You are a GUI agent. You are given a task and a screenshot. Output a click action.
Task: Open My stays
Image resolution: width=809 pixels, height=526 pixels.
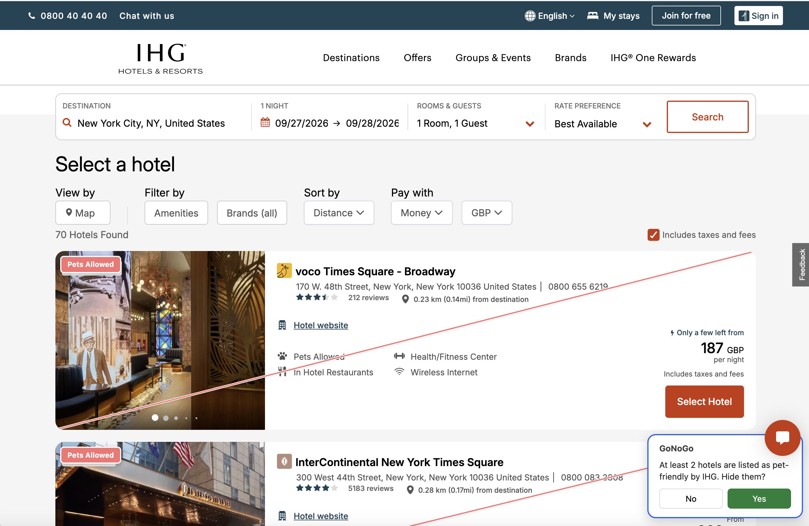point(613,16)
